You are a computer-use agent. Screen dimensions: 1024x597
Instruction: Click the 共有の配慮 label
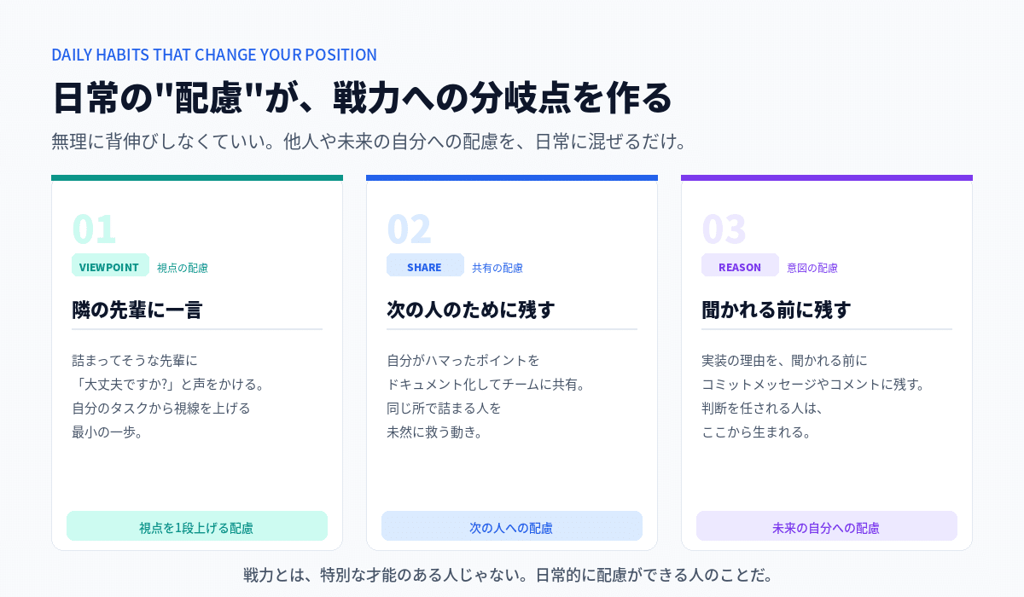click(x=497, y=268)
